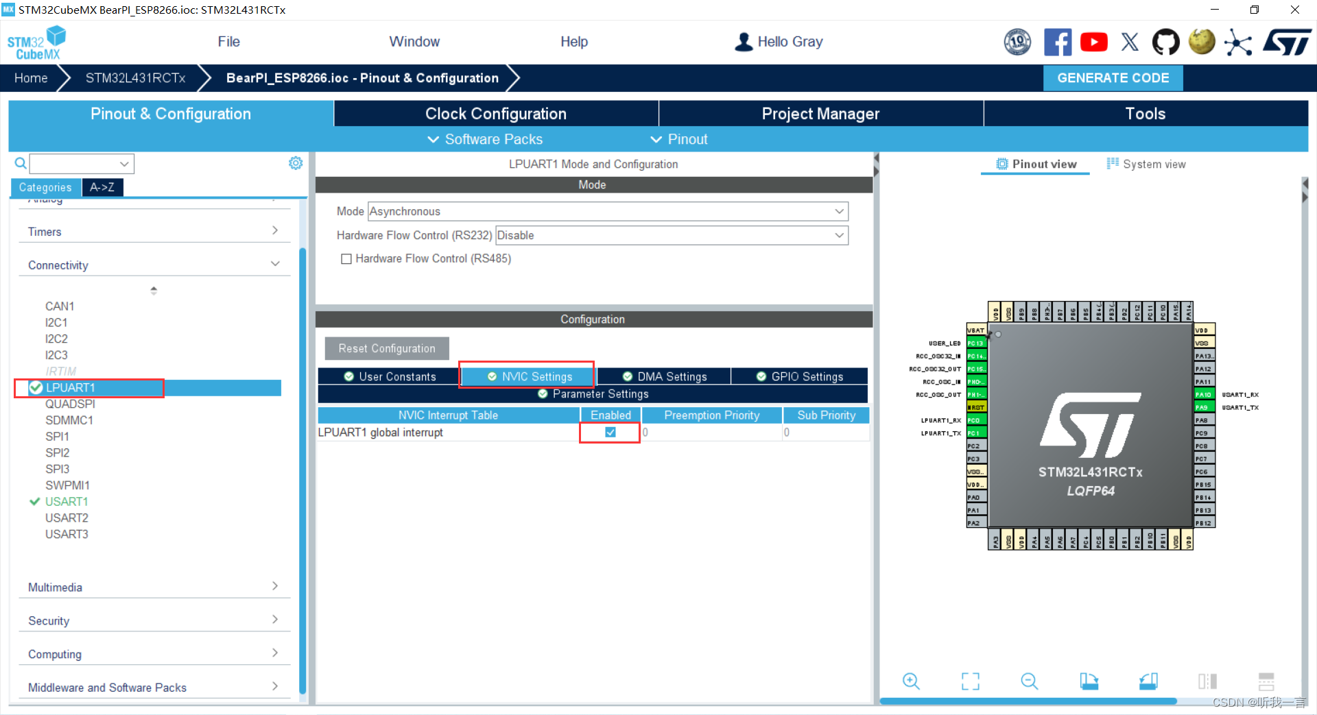Expand the Multimedia category
Image resolution: width=1317 pixels, height=715 pixels.
pos(154,587)
